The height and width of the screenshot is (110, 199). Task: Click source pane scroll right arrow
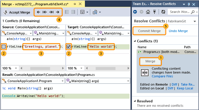63,68
